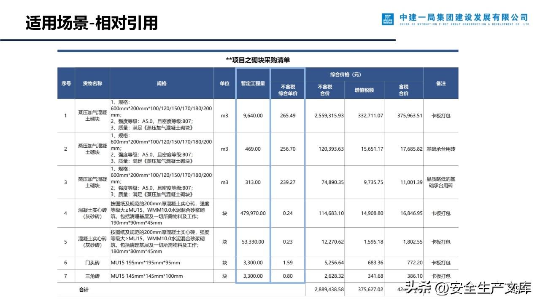Select quantity cell 313.00
This screenshot has height=303, width=540.
pos(253,182)
